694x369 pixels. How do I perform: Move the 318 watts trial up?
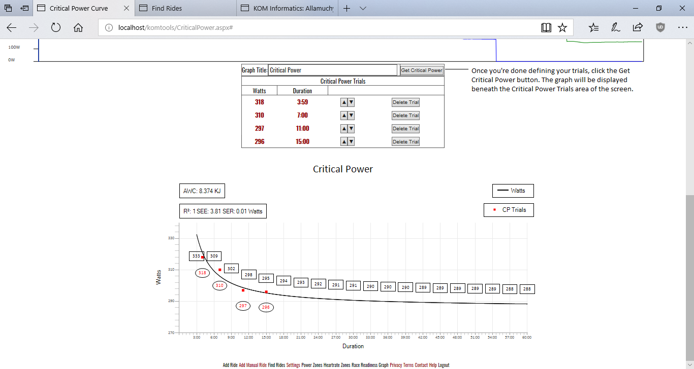click(344, 102)
